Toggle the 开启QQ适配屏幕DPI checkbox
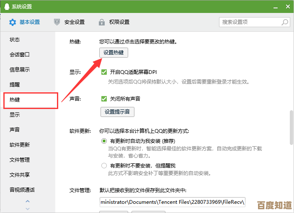Viewport: 294px width, 213px height. pyautogui.click(x=104, y=72)
